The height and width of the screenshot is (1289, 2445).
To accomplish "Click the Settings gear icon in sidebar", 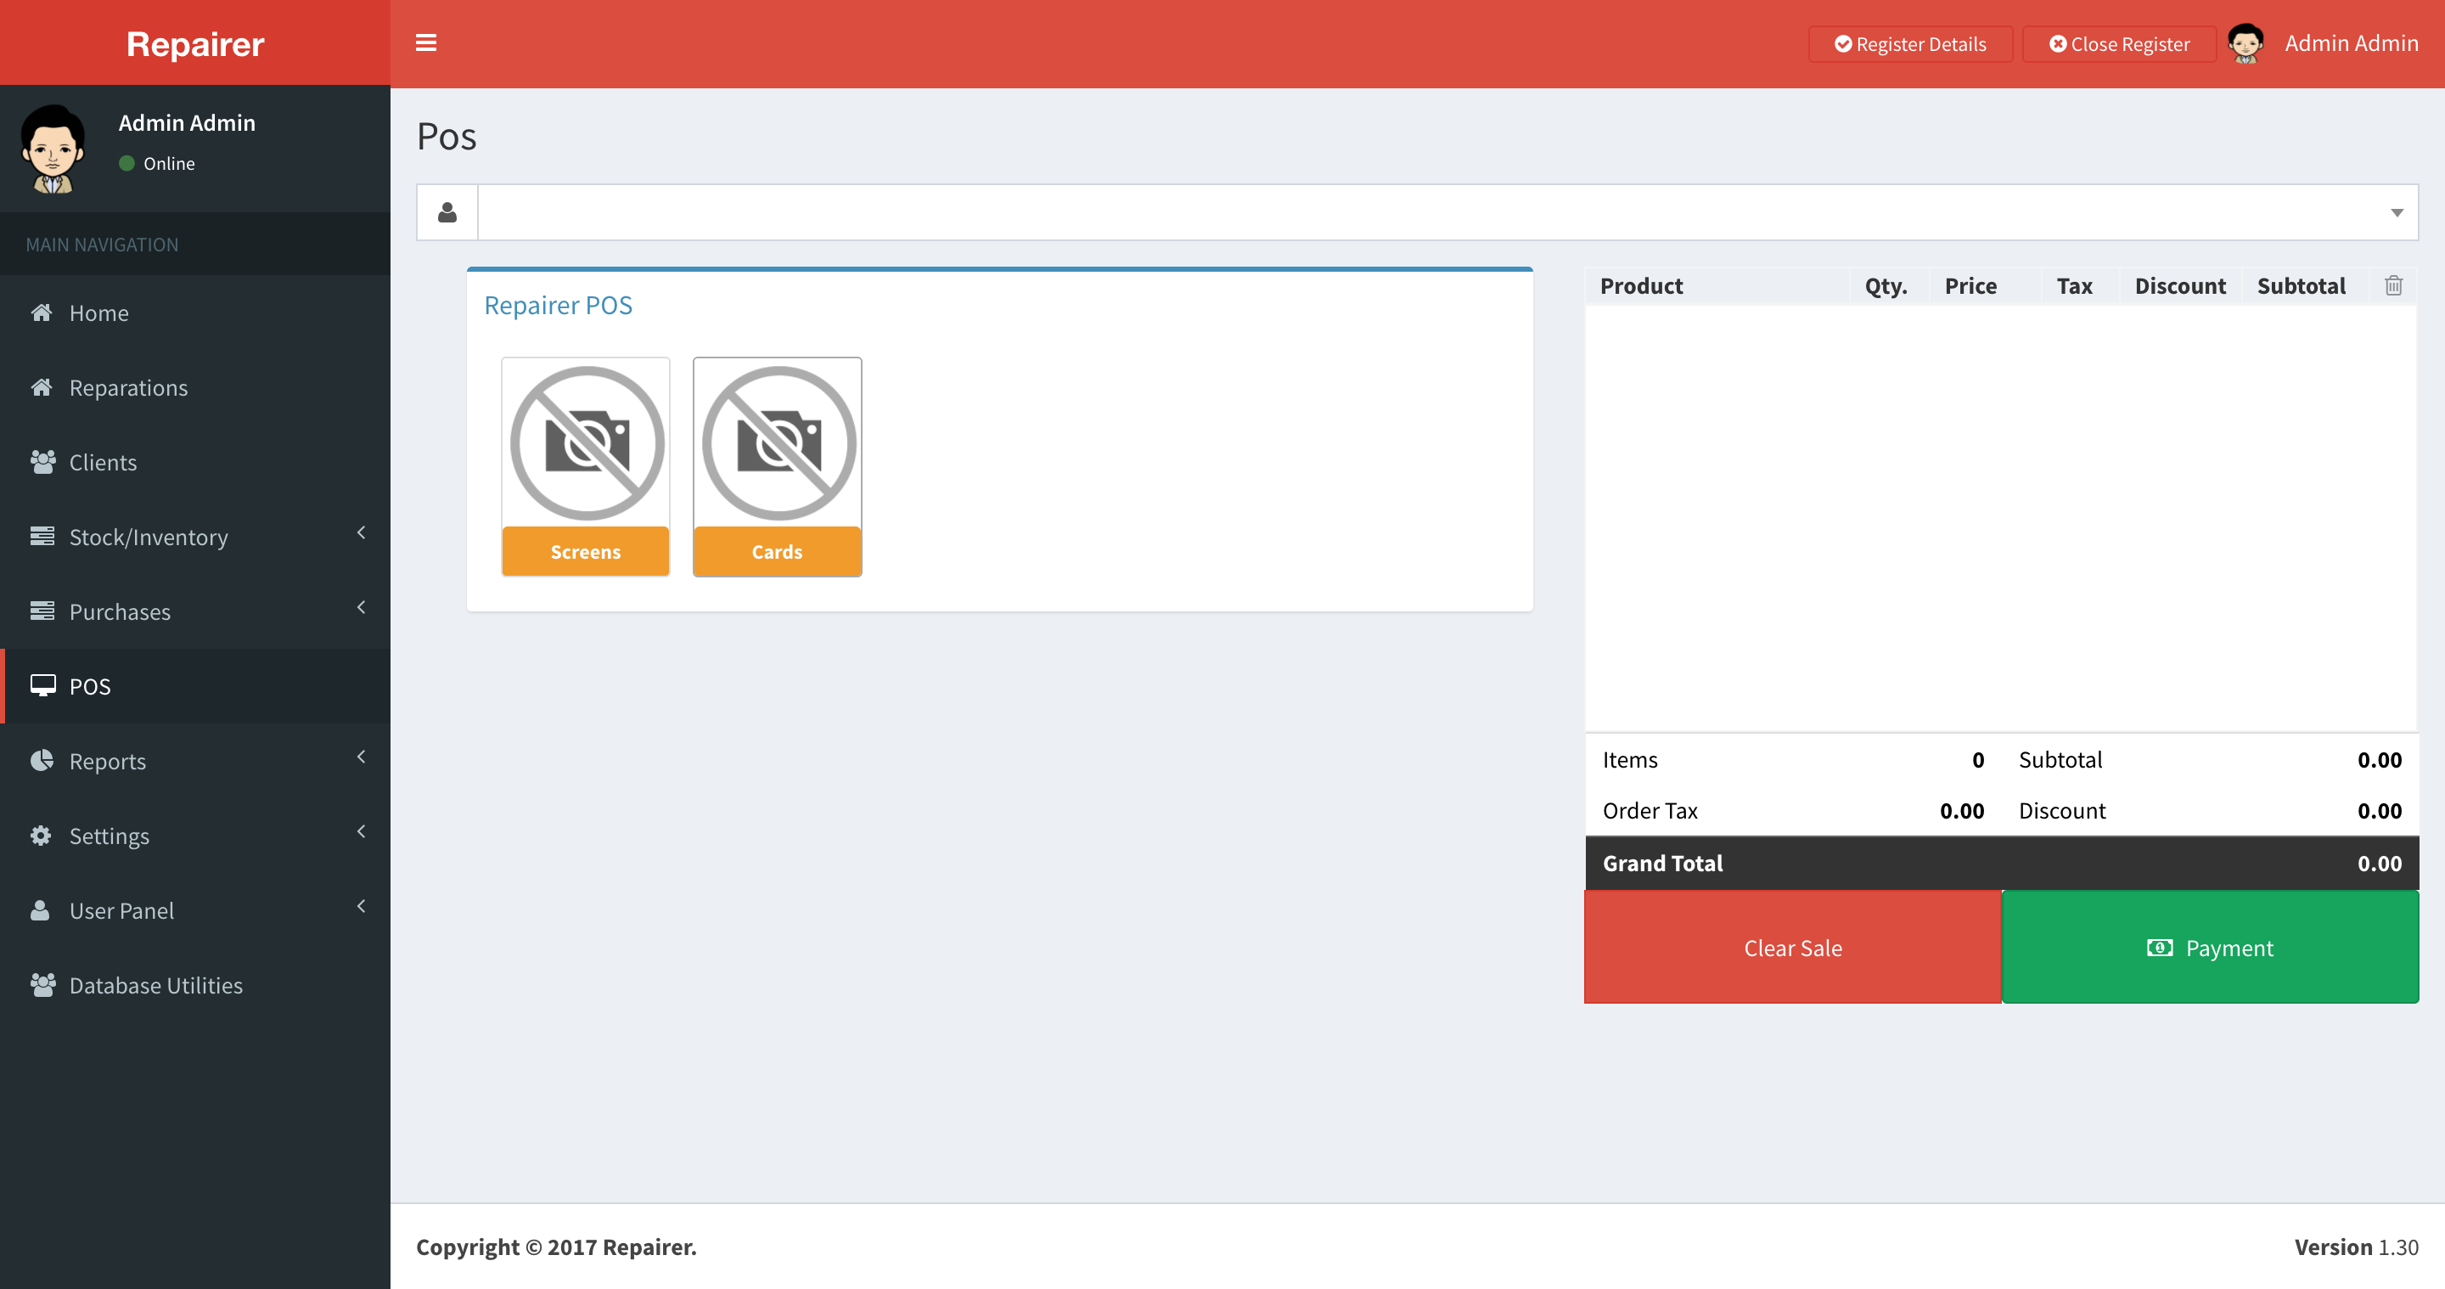I will click(41, 836).
